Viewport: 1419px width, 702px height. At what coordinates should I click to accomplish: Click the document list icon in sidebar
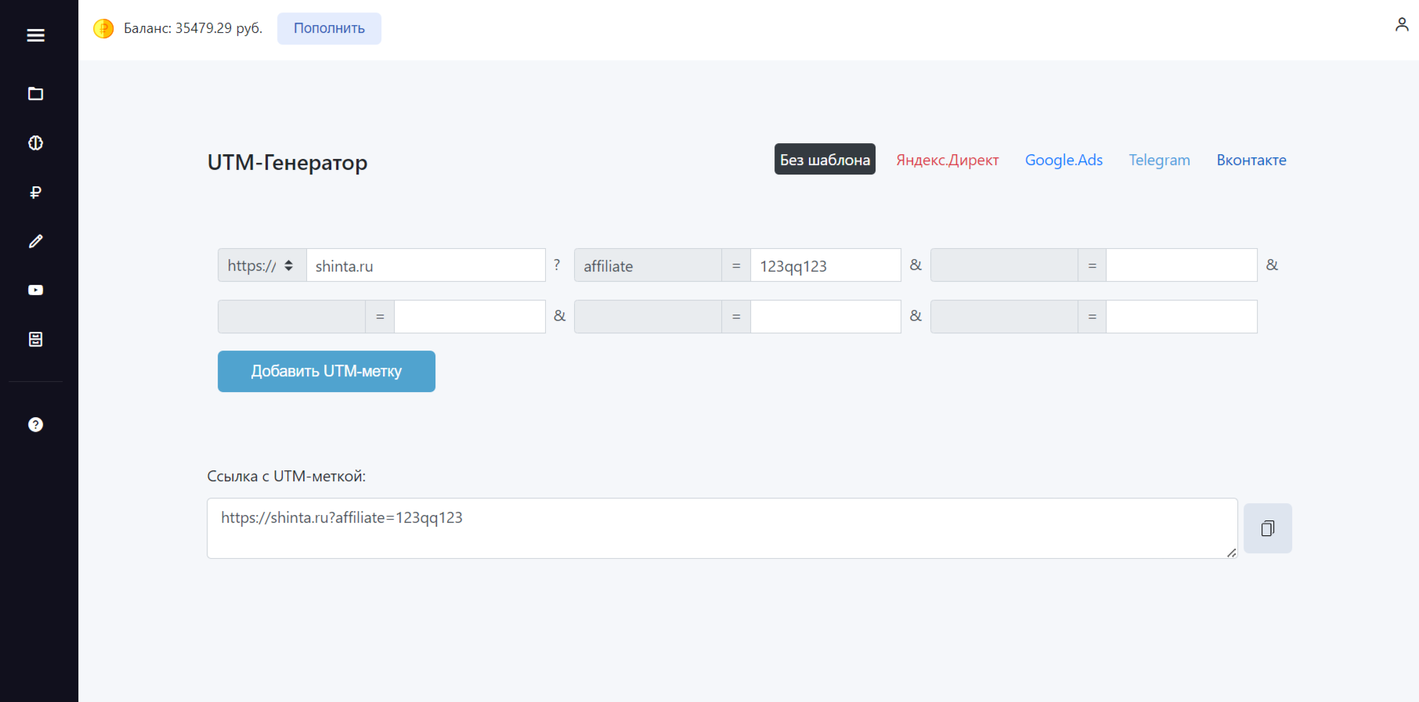(35, 339)
